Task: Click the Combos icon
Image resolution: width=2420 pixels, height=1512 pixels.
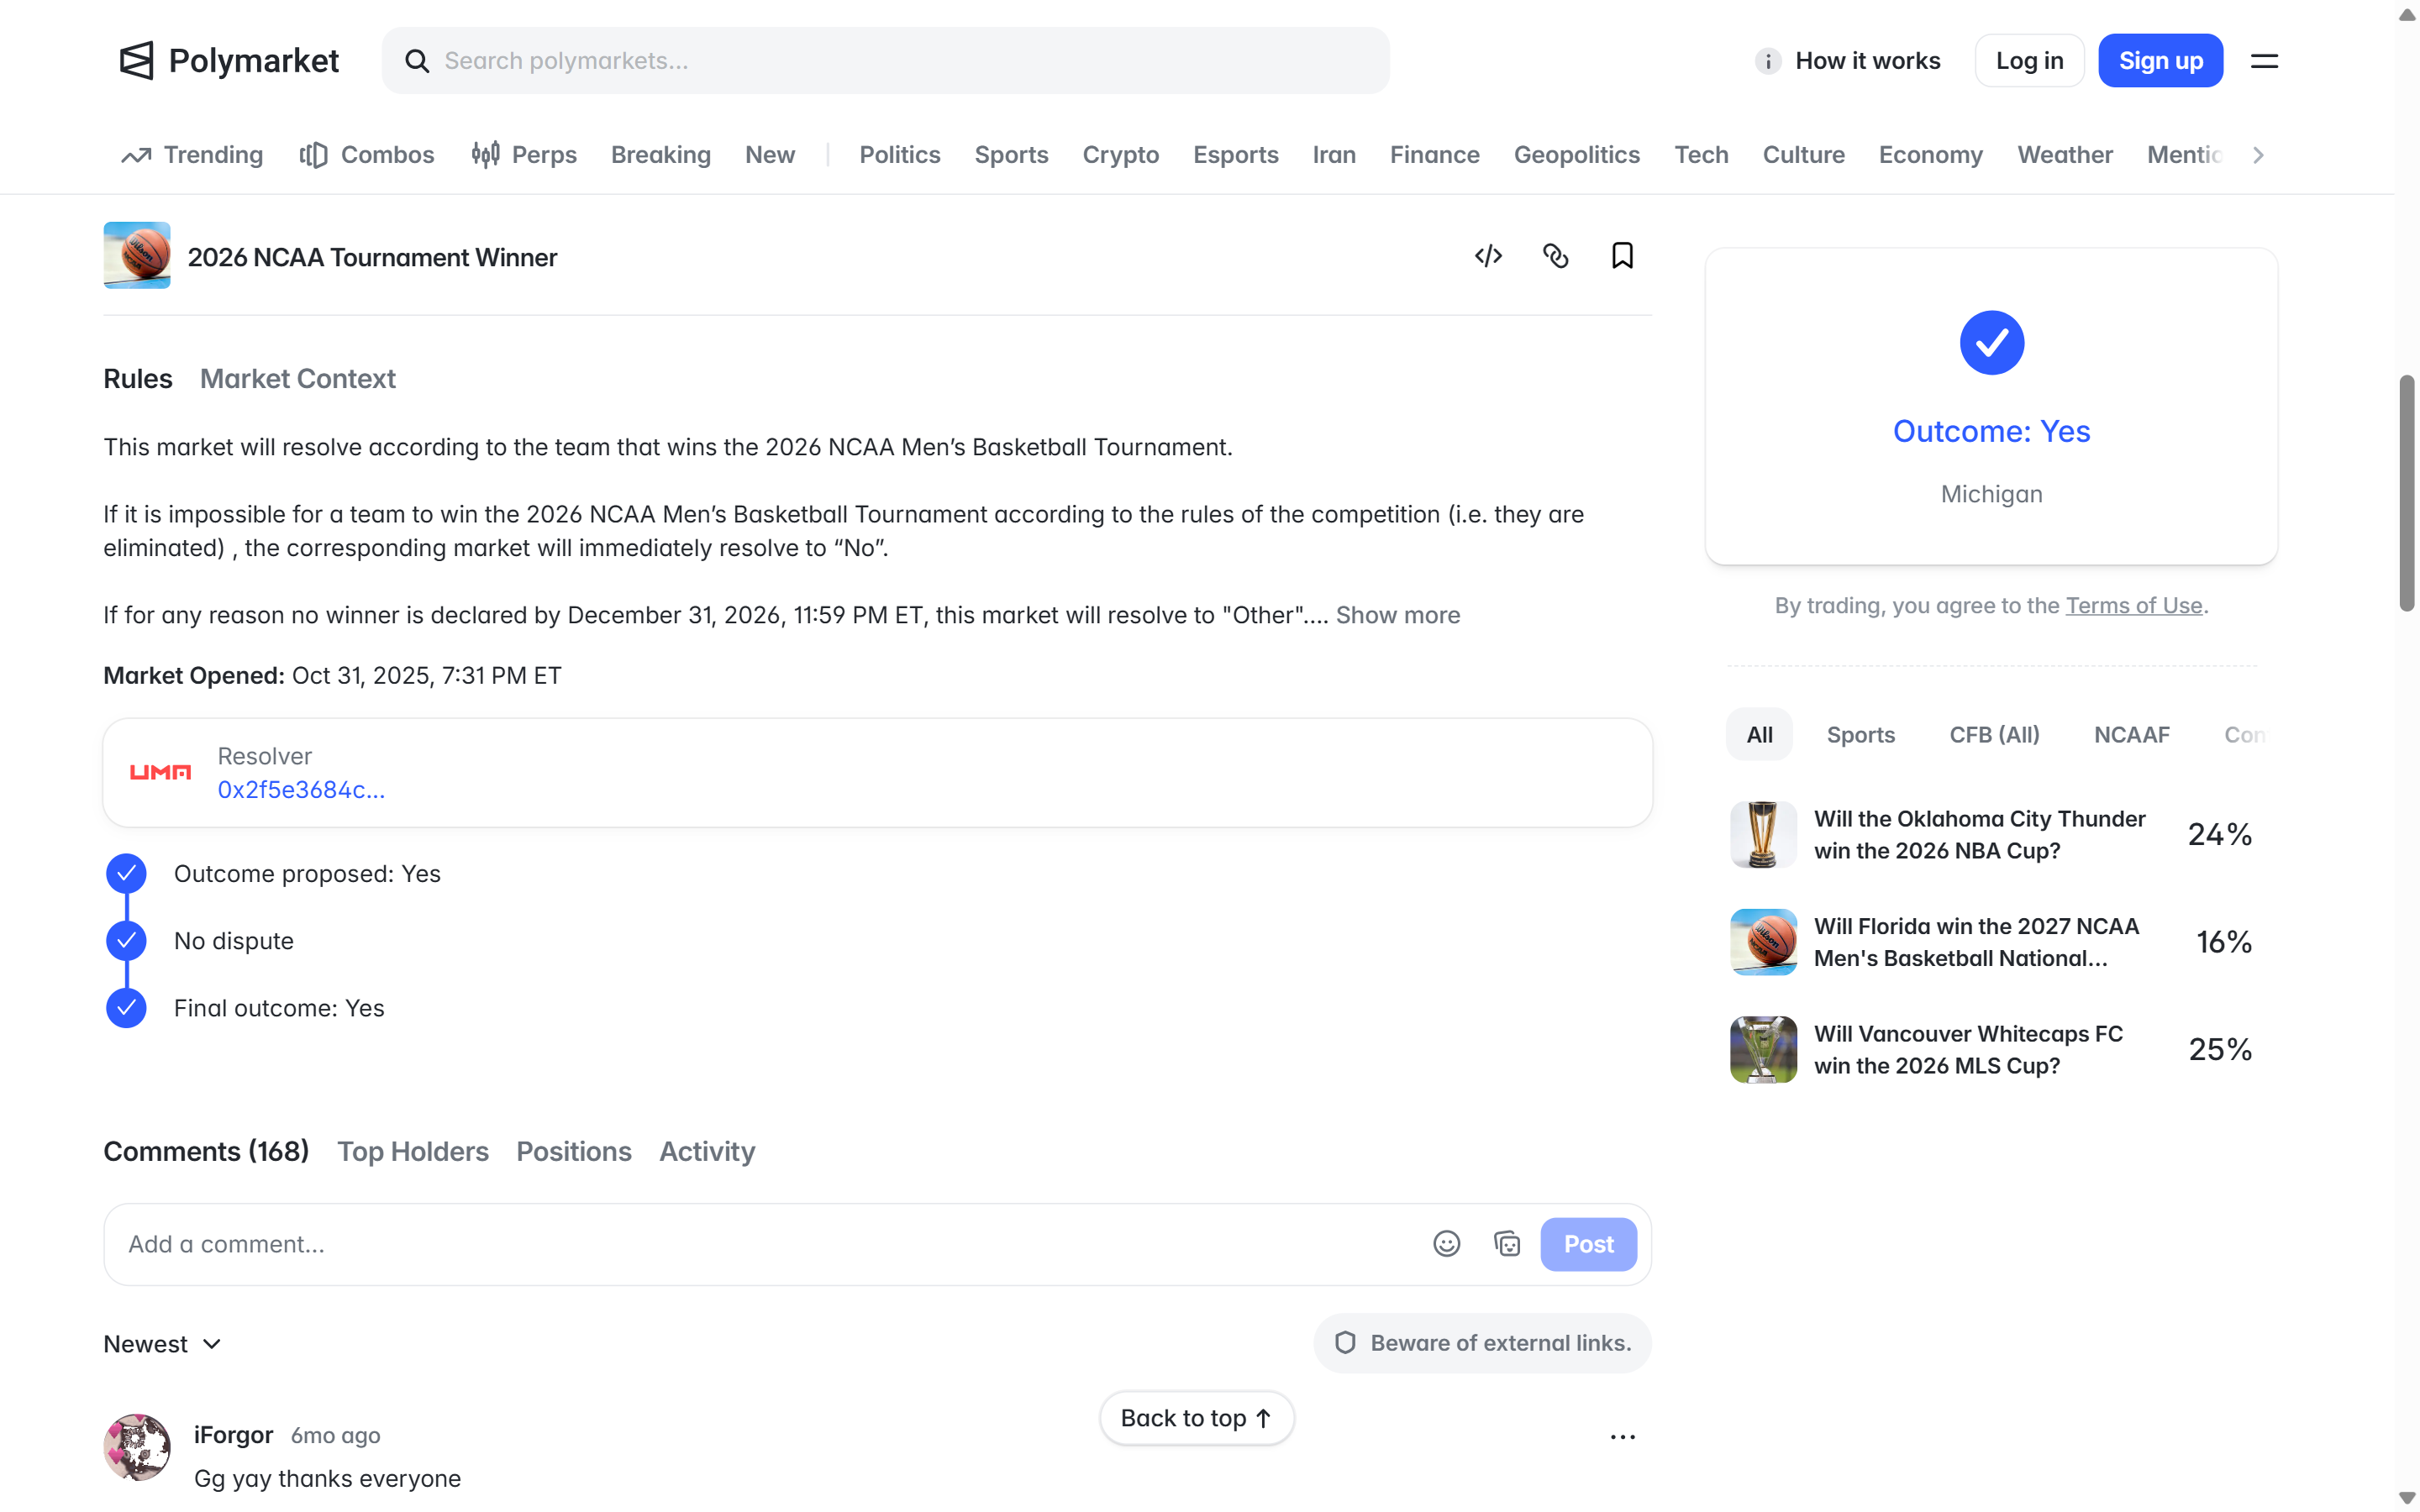Action: click(x=313, y=155)
